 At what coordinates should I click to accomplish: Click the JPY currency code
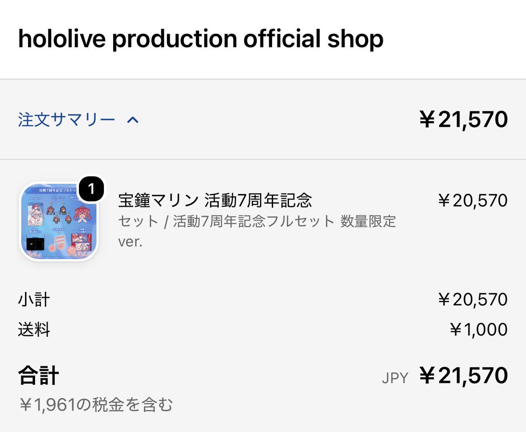[x=395, y=378]
